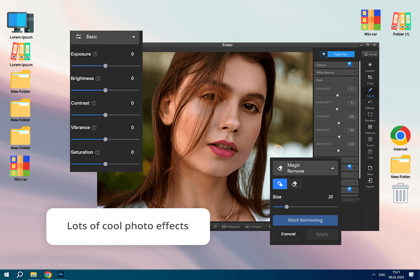Collapse the Basic panel header
This screenshot has width=420, height=280.
click(133, 37)
